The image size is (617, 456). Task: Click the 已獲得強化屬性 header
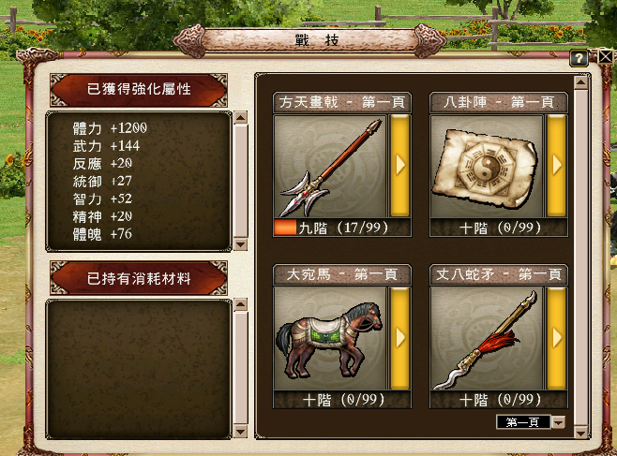pyautogui.click(x=139, y=90)
